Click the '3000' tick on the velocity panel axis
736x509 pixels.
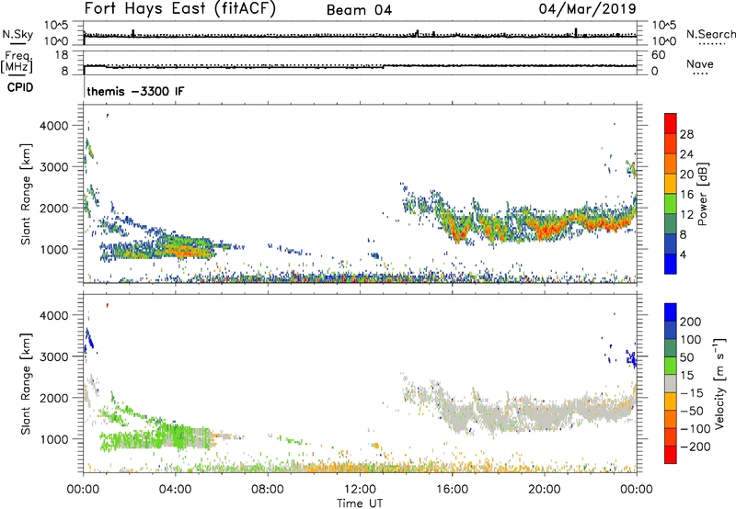click(54, 356)
